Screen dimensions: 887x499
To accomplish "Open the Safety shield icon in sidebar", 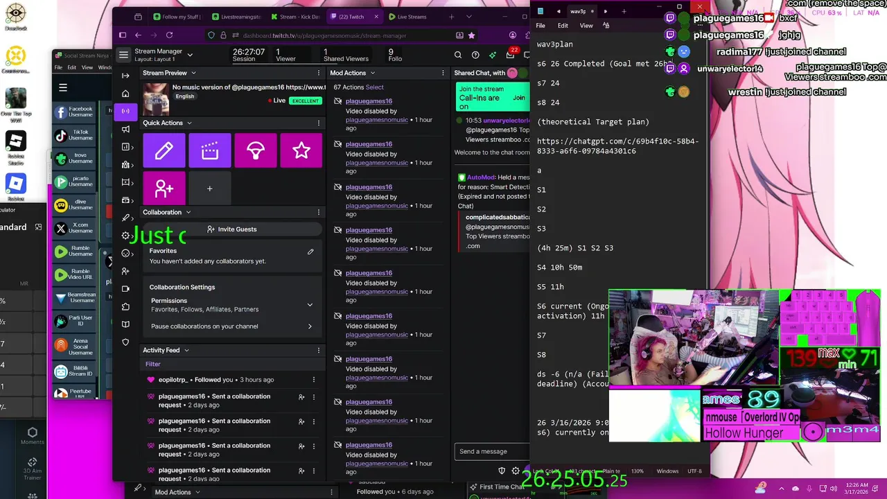I will point(125,342).
